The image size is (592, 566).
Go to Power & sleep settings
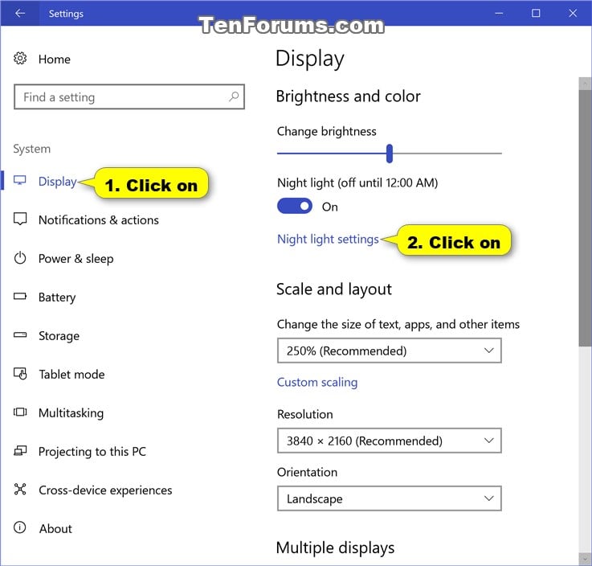(x=76, y=259)
